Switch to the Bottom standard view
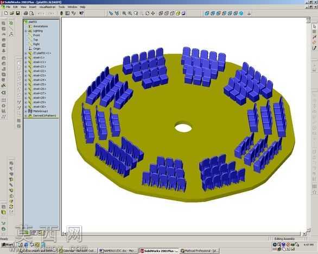 pos(236,14)
